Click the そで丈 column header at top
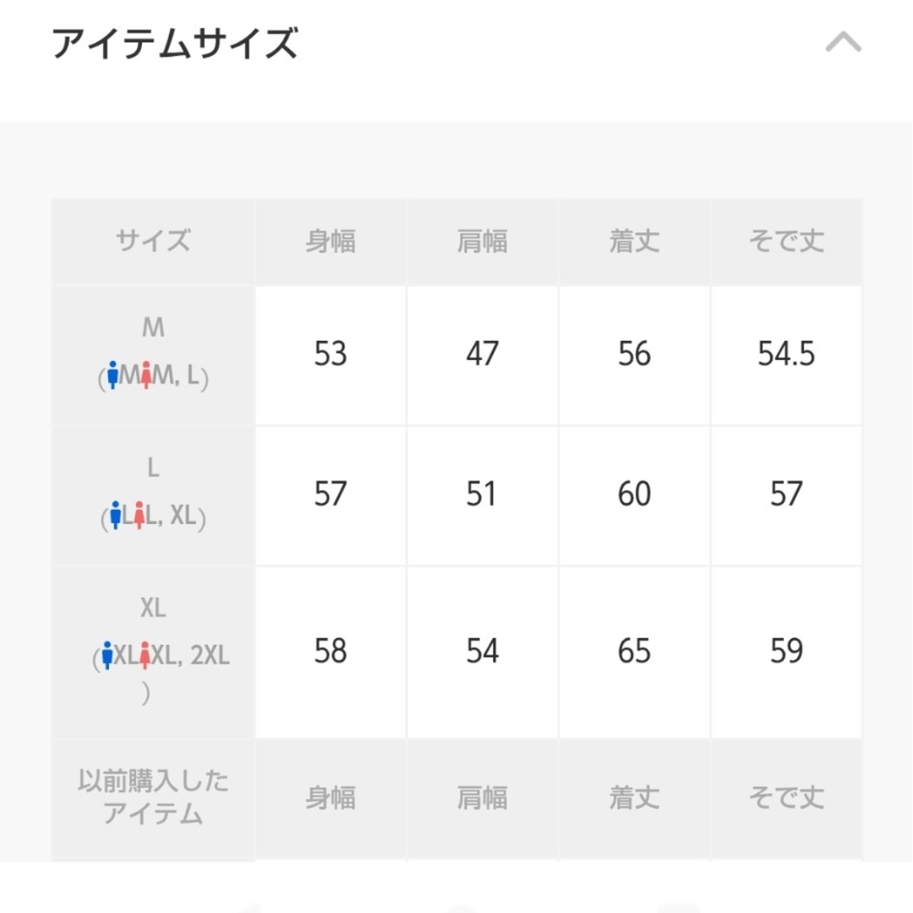The height and width of the screenshot is (913, 913). pos(786,241)
